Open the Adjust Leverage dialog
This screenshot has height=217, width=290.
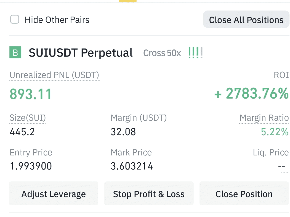point(54,193)
